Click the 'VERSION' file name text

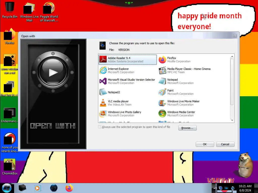124,50
